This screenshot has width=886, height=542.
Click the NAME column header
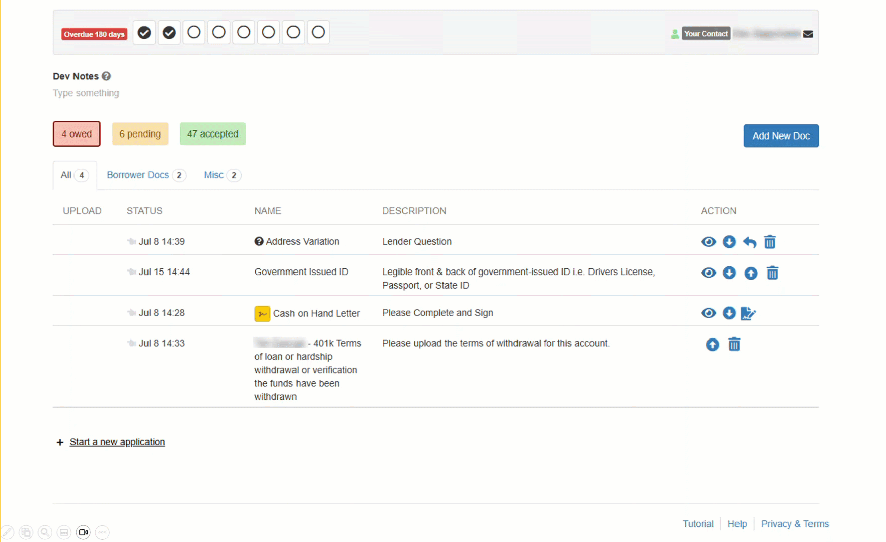pyautogui.click(x=268, y=211)
